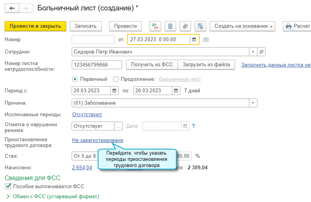The height and width of the screenshot is (202, 311).
Task: Open the Сотрудник record with the open-form icon
Action: click(x=261, y=52)
